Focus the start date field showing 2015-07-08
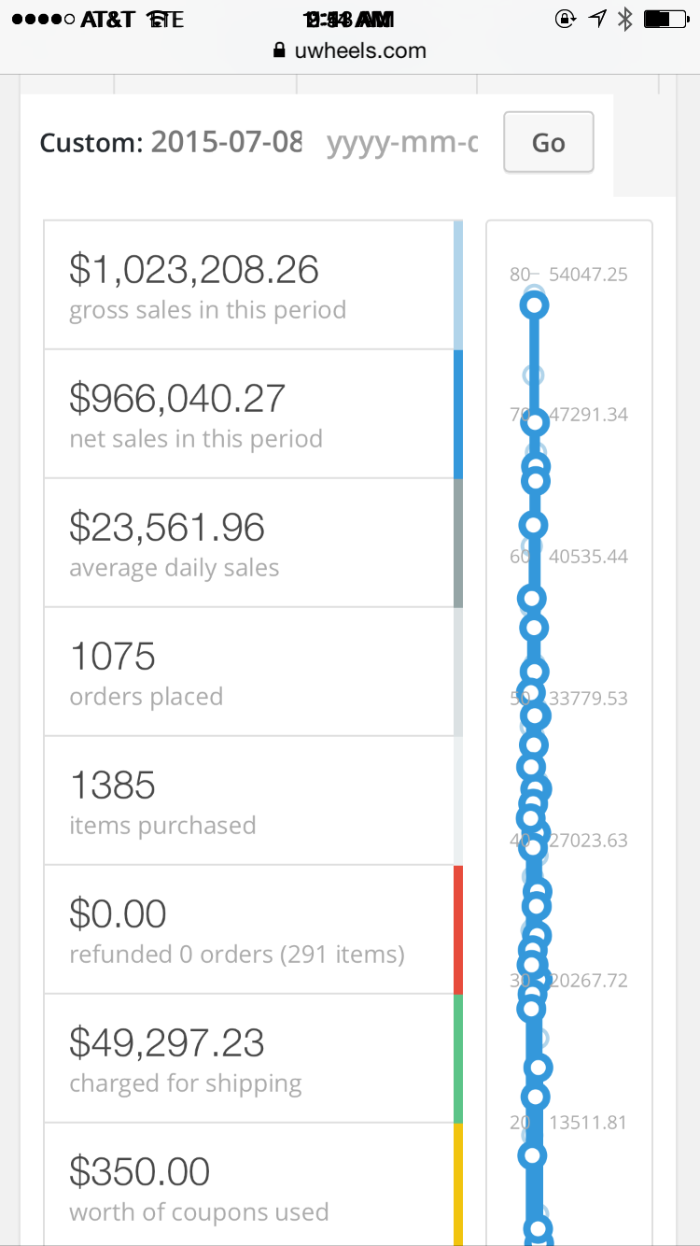The image size is (700, 1246). pyautogui.click(x=227, y=143)
